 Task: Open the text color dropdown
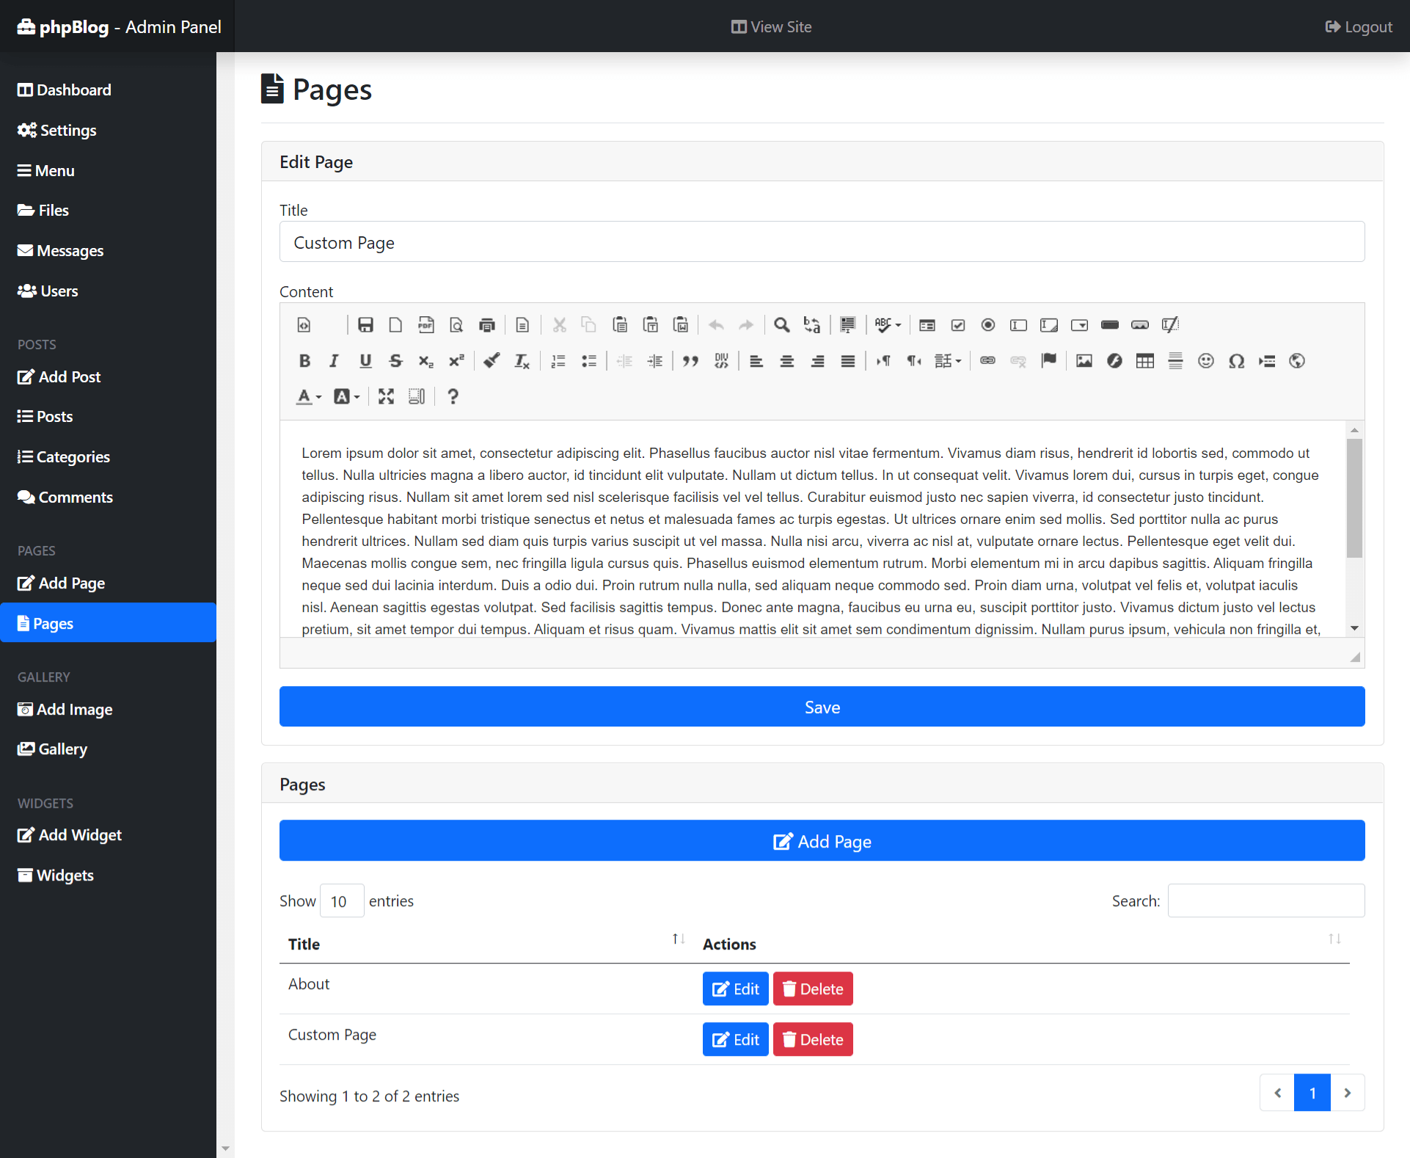309,397
